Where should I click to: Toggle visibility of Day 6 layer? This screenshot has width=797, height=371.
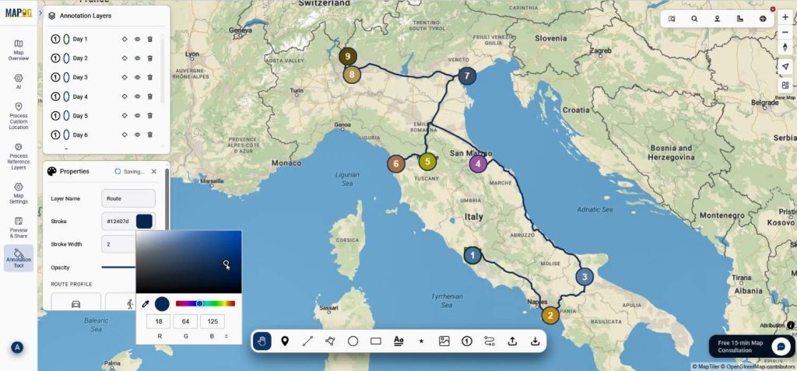[137, 135]
